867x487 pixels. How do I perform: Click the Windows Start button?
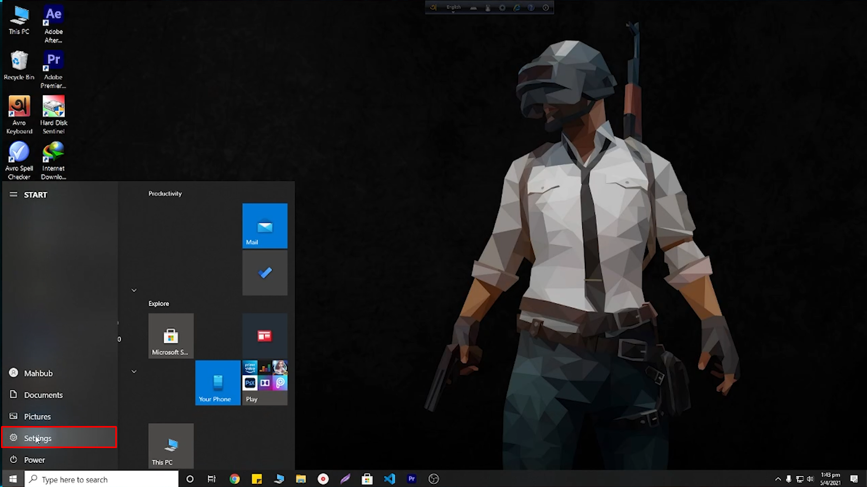point(13,479)
